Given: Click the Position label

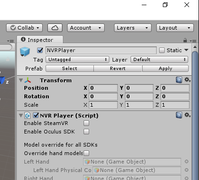Looking at the screenshot, I should [36, 88].
